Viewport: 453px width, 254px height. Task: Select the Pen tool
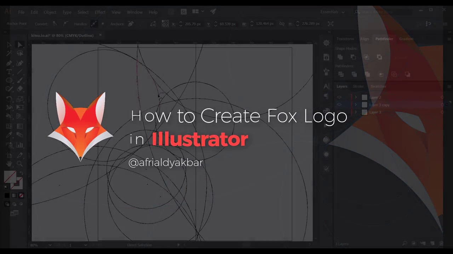[x=9, y=63]
